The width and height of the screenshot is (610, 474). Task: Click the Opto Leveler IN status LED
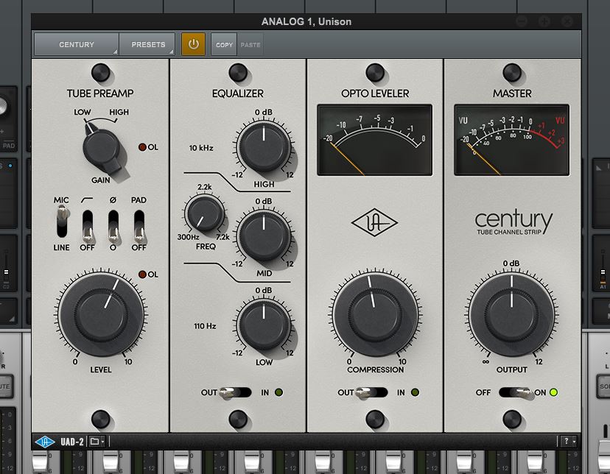[415, 392]
